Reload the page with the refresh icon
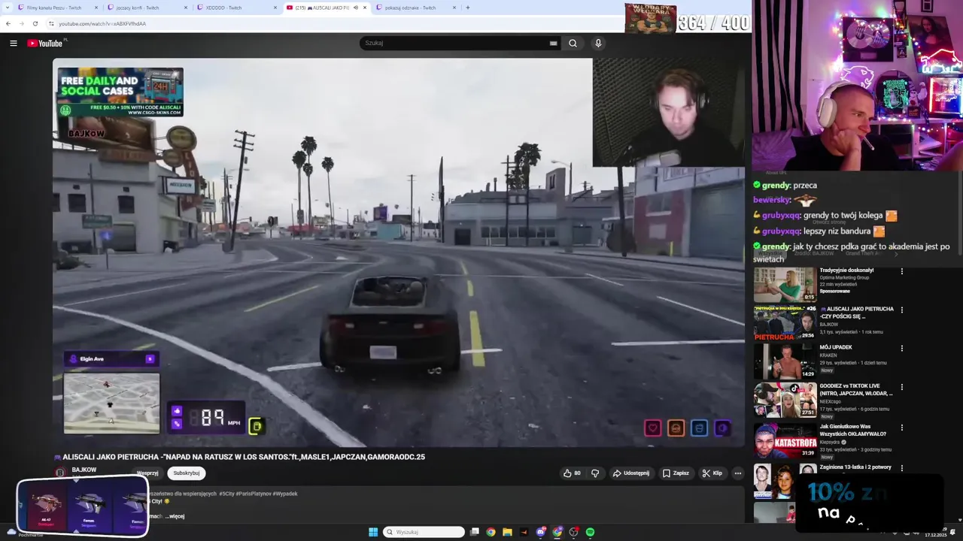This screenshot has width=963, height=541. coord(35,23)
